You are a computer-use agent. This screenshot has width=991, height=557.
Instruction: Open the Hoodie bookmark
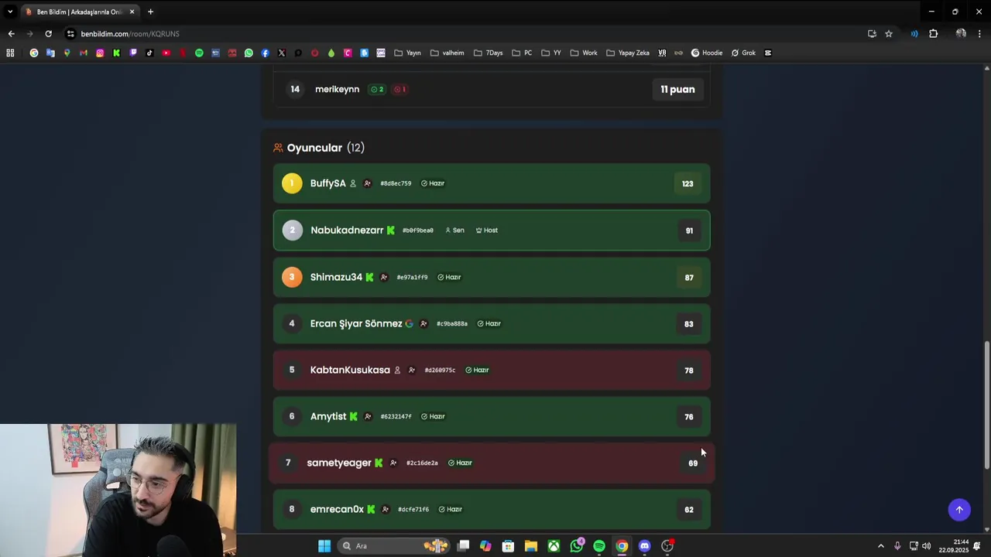pos(707,53)
